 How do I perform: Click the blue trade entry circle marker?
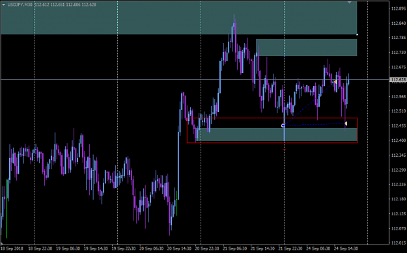283,126
